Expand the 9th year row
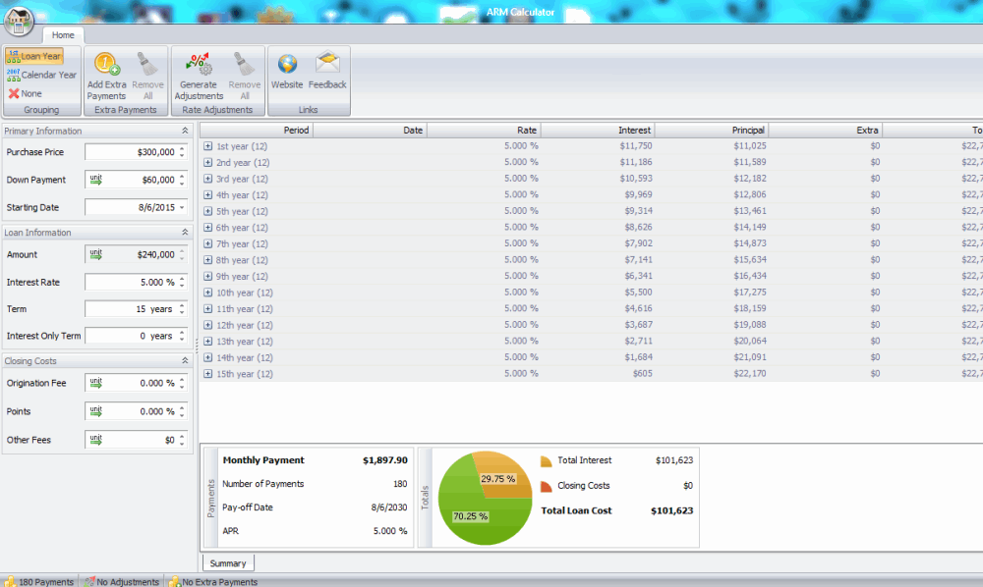 (x=208, y=276)
